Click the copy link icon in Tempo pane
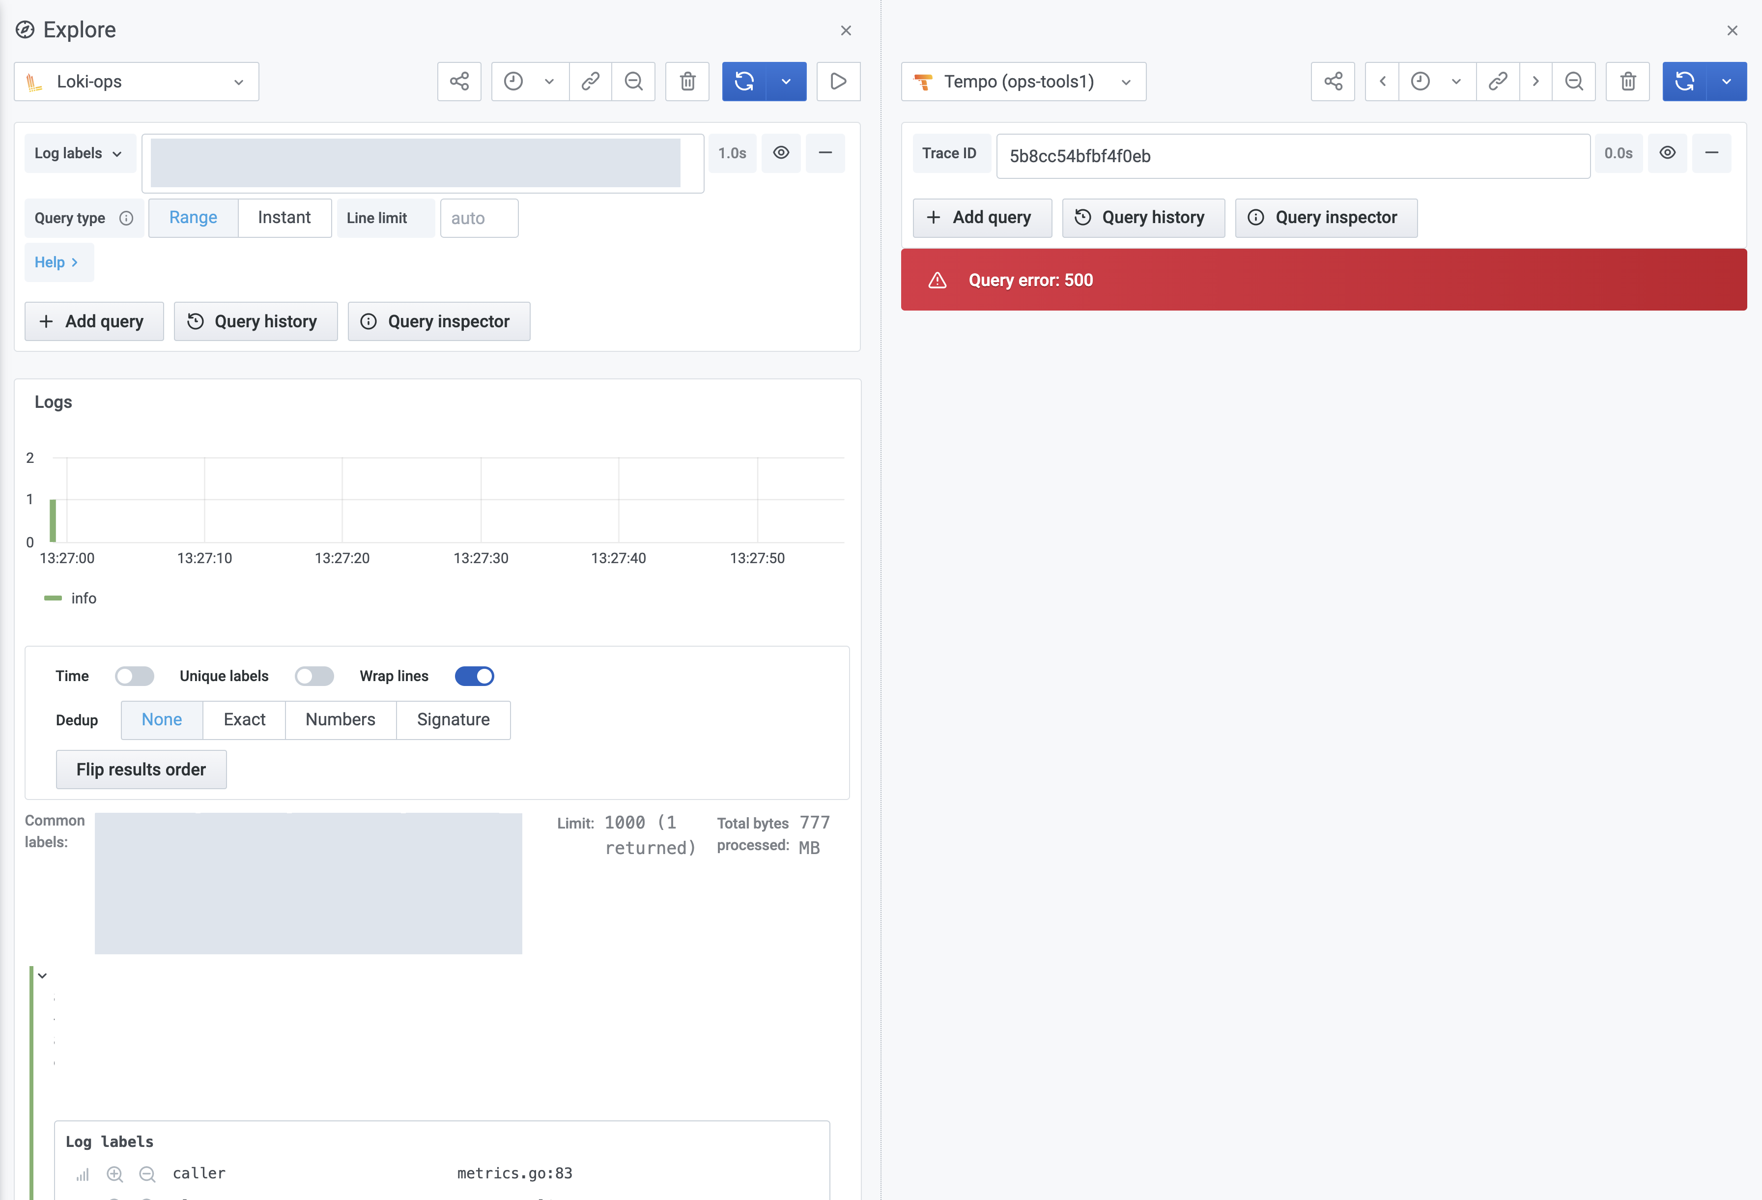Viewport: 1762px width, 1200px height. point(1497,81)
